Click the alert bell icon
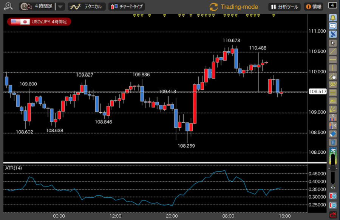This screenshot has width=340, height=220. (333, 18)
